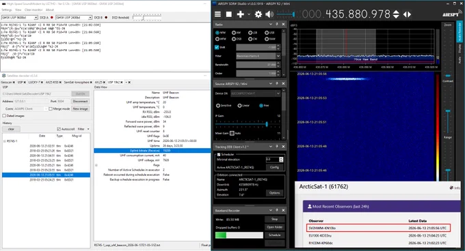Close the Radio panel
Screen dimensions: 465x251
(283, 25)
